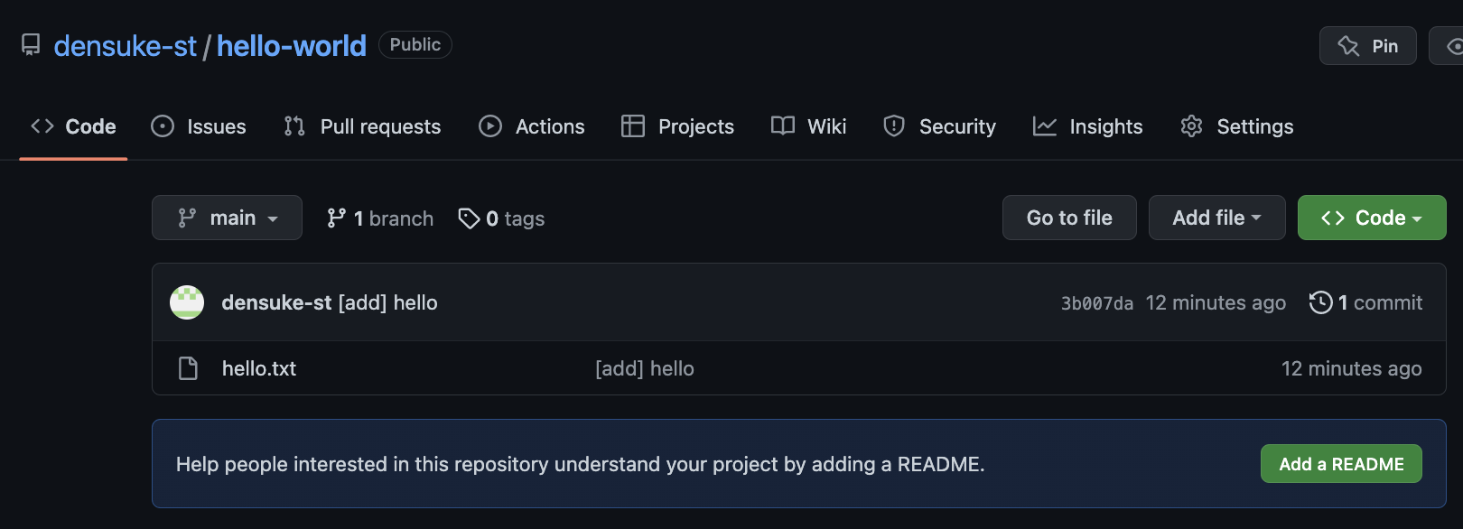Image resolution: width=1463 pixels, height=529 pixels.
Task: Click the tag icon next to 0 tags
Action: [x=469, y=218]
